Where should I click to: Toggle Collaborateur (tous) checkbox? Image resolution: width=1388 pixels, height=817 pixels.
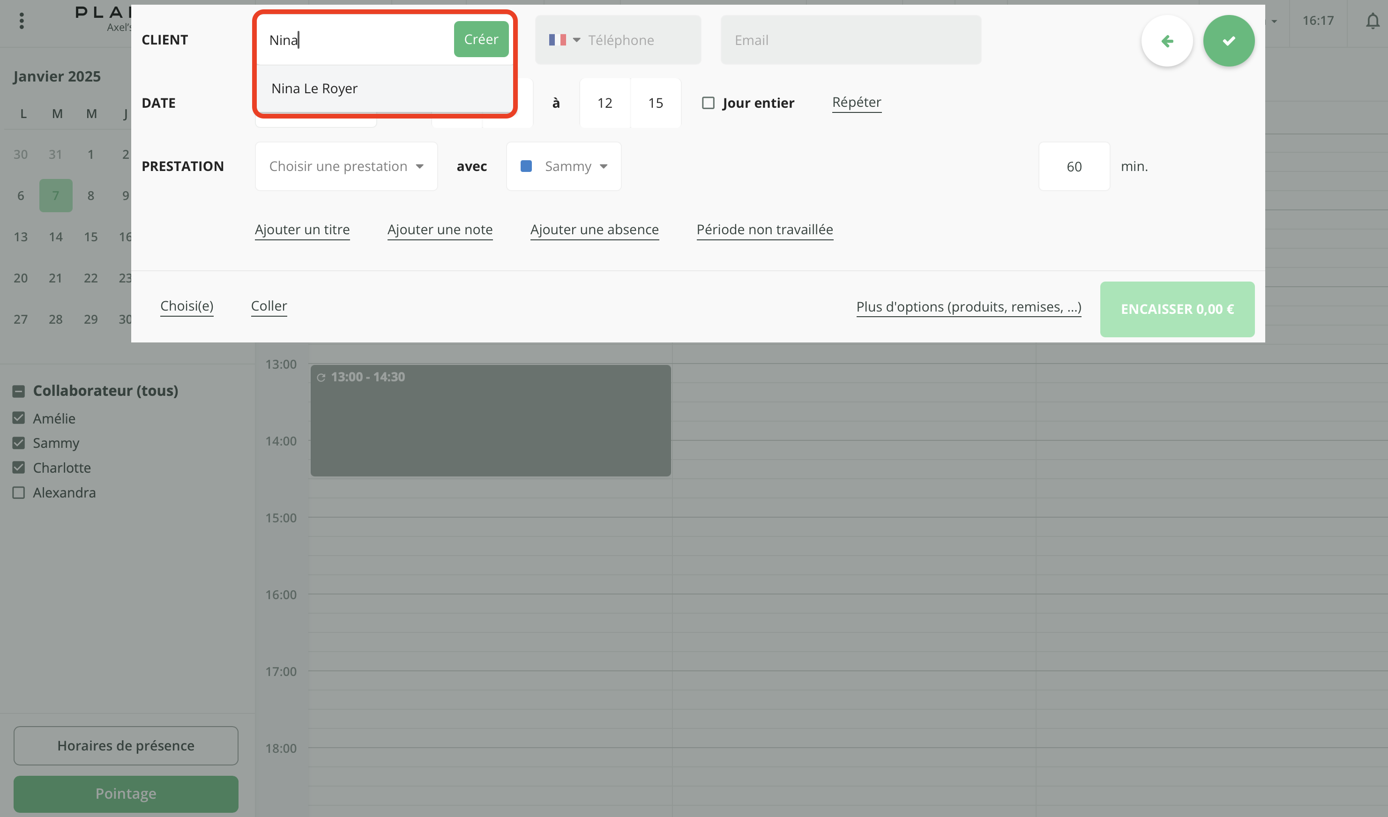19,392
